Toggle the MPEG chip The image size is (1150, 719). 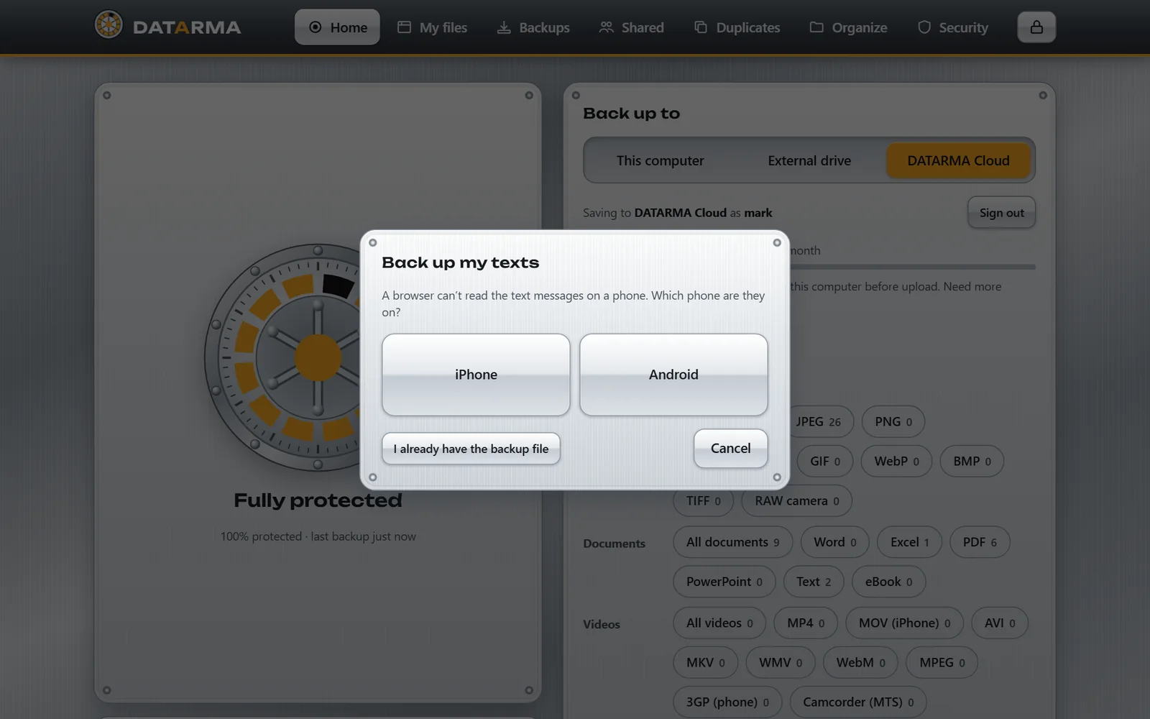pos(942,662)
